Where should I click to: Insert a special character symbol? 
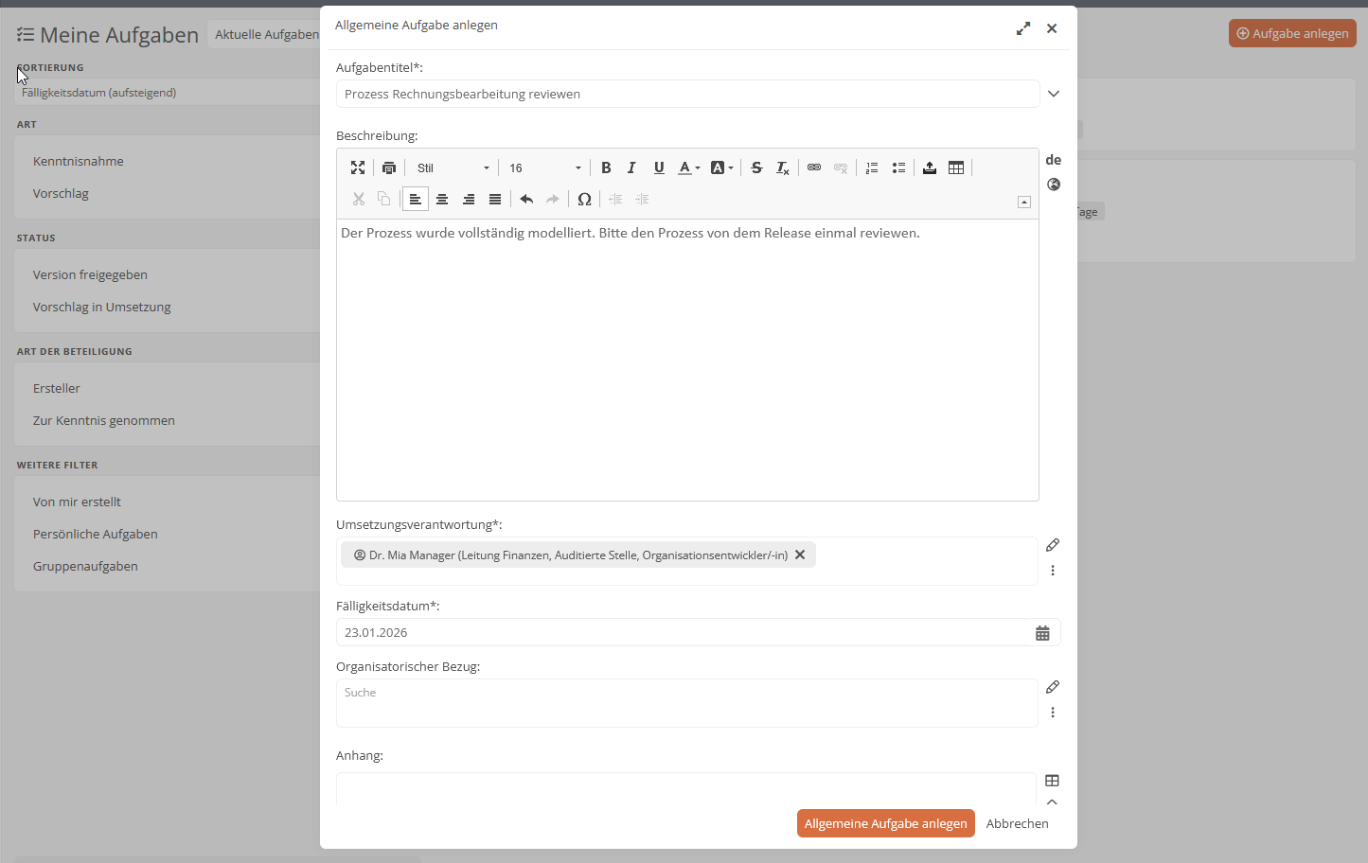(x=584, y=199)
